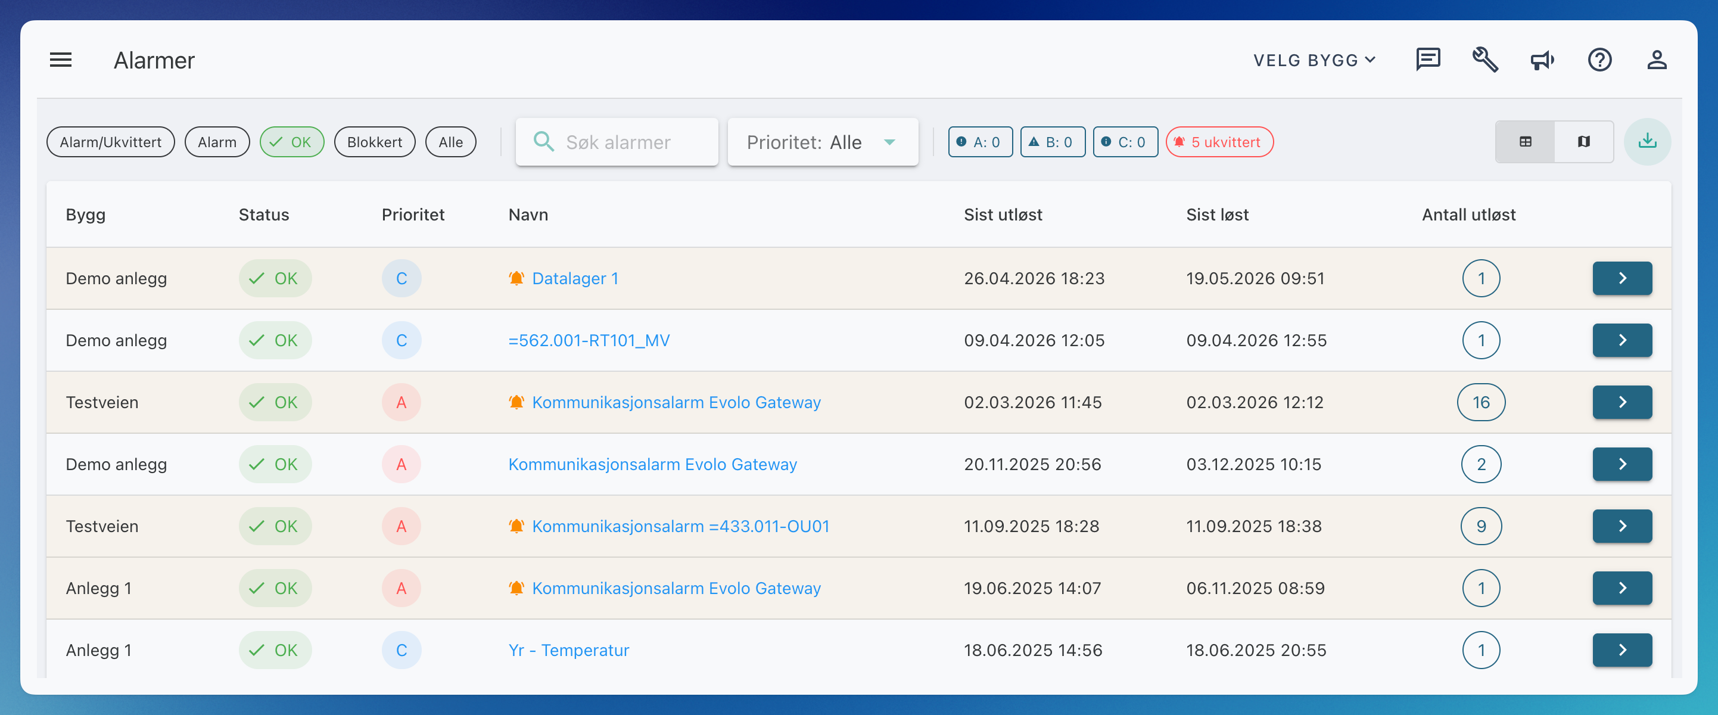Open the Kommunikasjonsalarm =433.011-OU01 link

680,526
